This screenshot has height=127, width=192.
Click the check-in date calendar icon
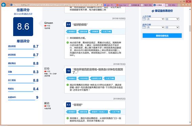144,19
